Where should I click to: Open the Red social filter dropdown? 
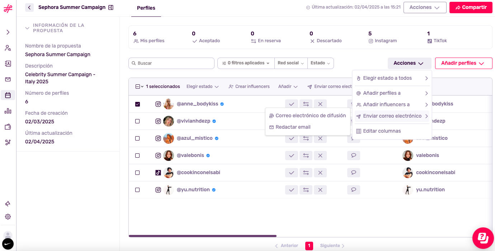point(291,63)
